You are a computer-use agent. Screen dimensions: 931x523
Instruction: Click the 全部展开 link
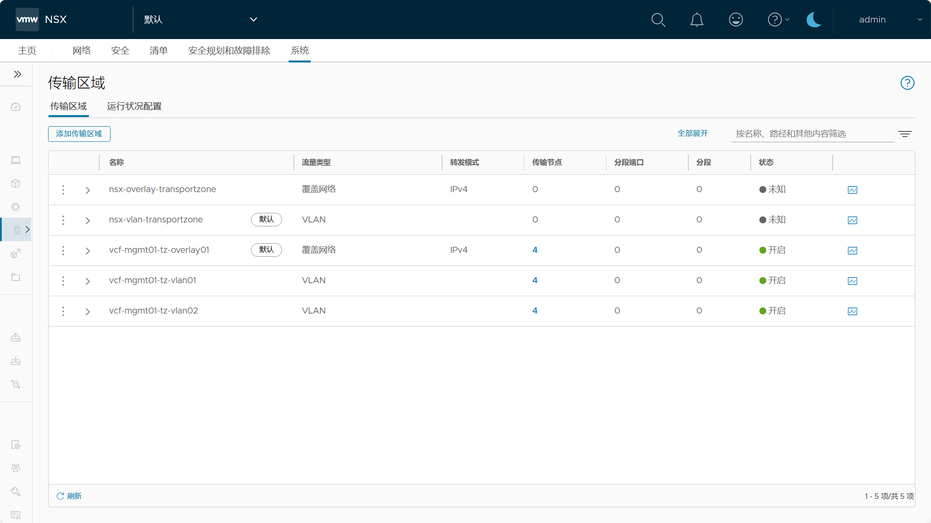[x=693, y=134]
